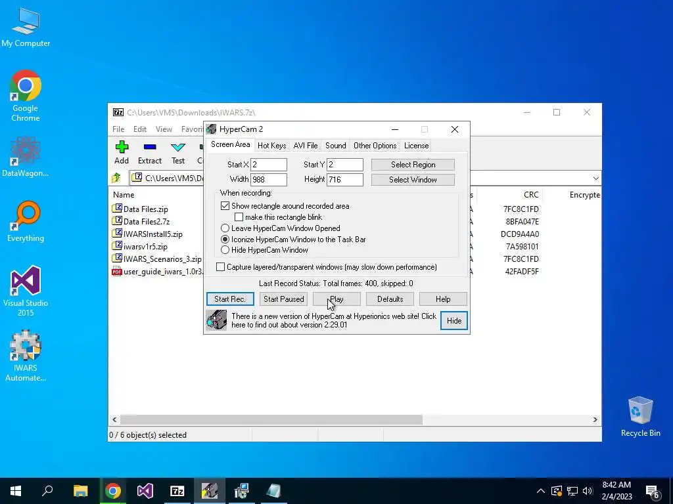
Task: Click the new version announcement text
Action: coord(333,320)
